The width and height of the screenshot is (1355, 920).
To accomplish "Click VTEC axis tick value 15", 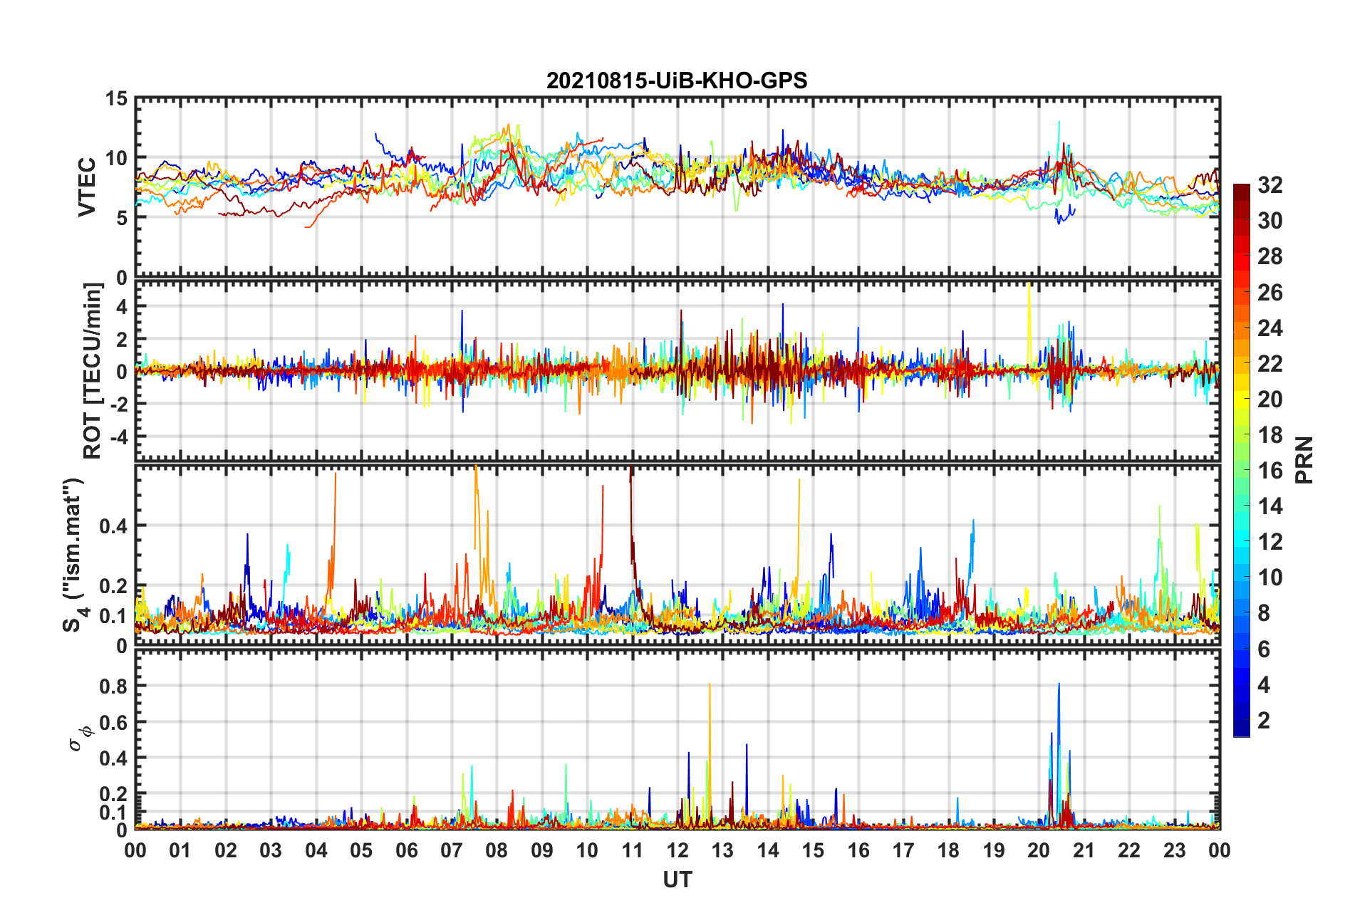I will pos(116,99).
